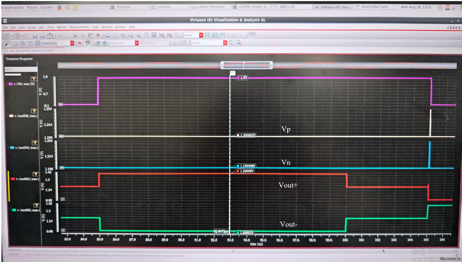The image size is (462, 262).
Task: Open the Trace menu
Action: 51,27
